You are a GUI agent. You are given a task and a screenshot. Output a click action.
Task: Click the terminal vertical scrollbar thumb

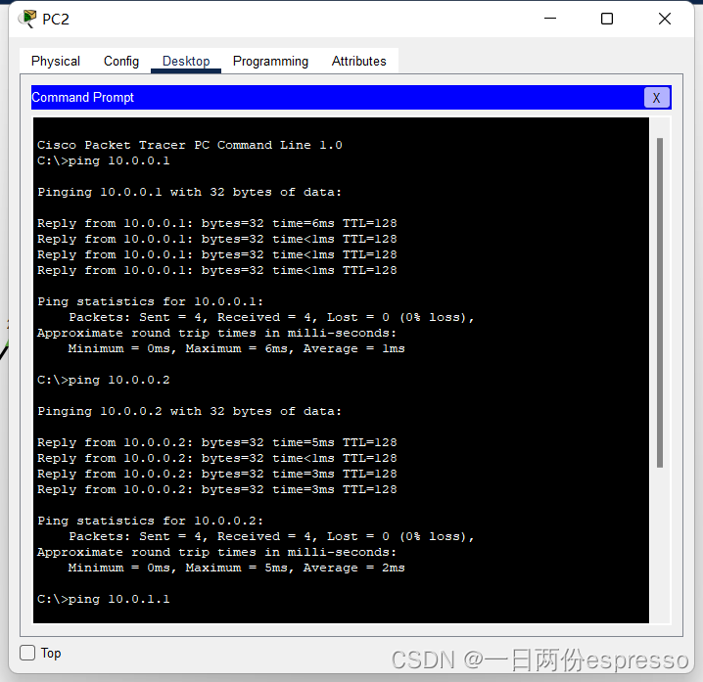coord(660,303)
